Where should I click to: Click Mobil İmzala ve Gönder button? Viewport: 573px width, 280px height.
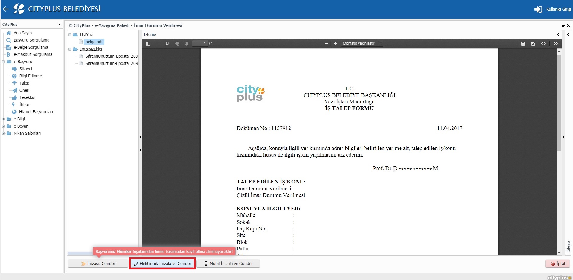tap(228, 264)
